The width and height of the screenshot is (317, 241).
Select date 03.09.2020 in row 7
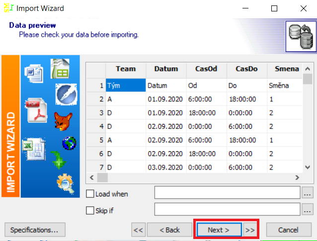166,167
